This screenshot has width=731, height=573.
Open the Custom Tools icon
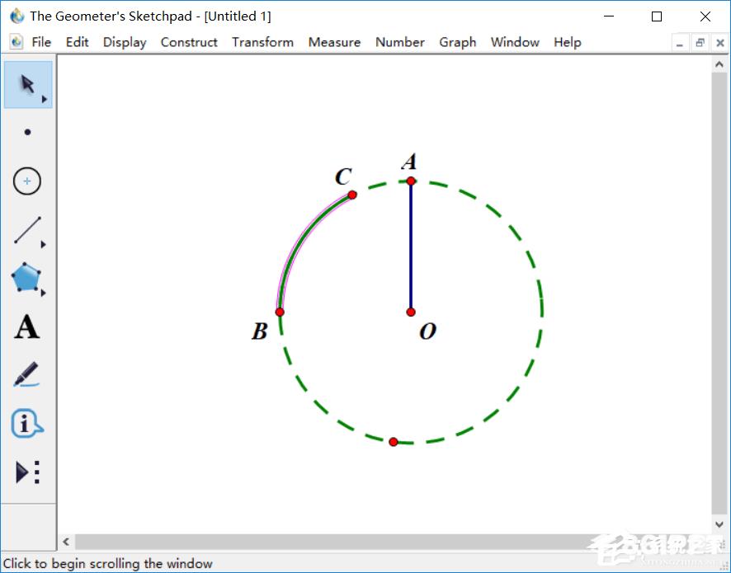tap(27, 472)
